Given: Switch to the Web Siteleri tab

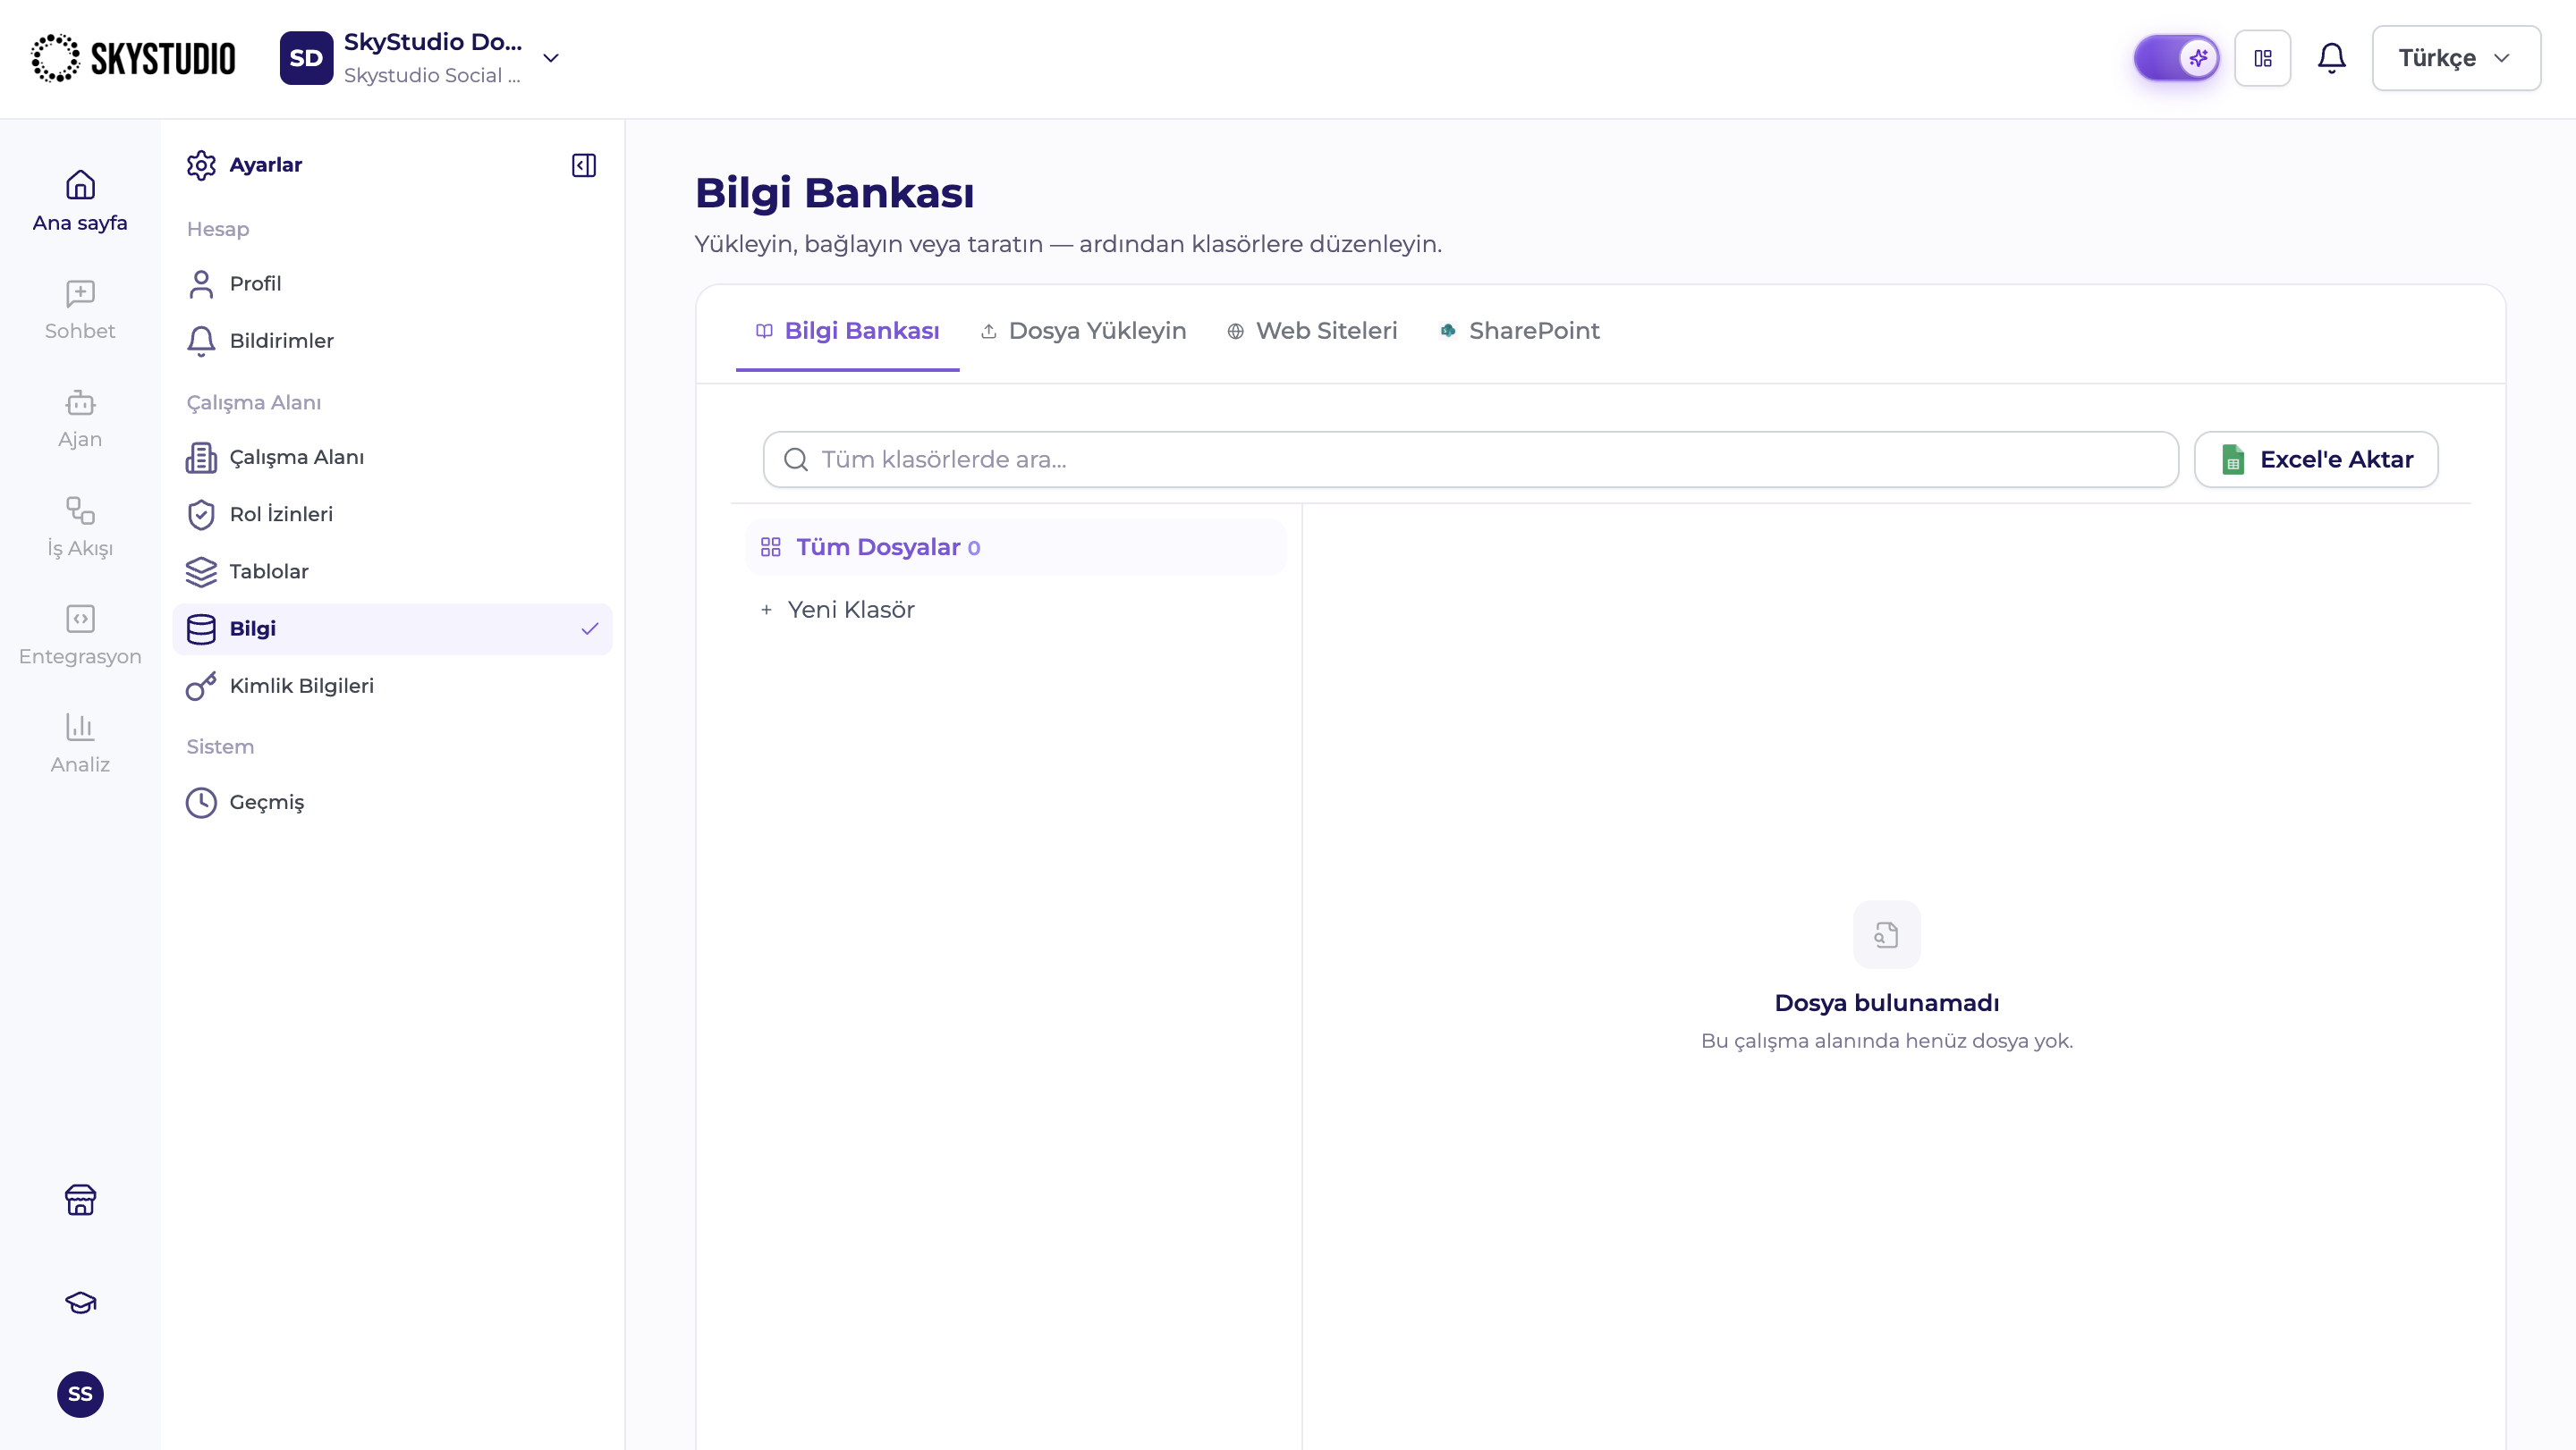Looking at the screenshot, I should coord(1312,331).
